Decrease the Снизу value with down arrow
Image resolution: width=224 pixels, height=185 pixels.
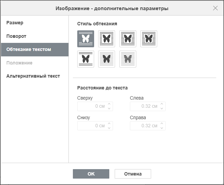pos(109,128)
